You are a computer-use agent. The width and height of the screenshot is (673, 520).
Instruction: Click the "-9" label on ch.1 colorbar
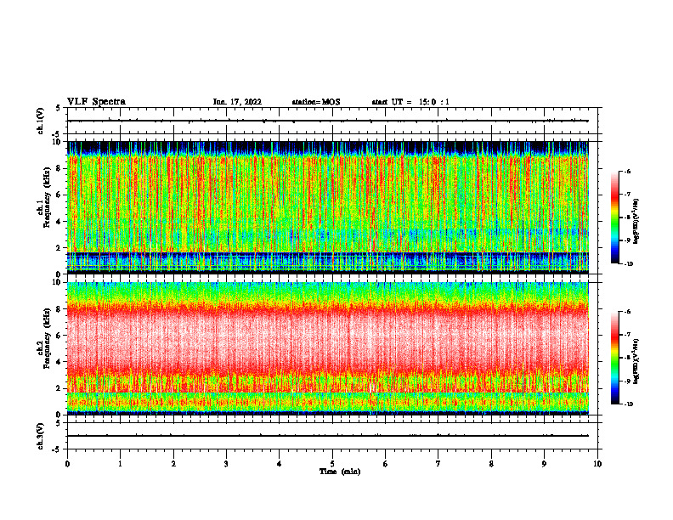click(627, 240)
